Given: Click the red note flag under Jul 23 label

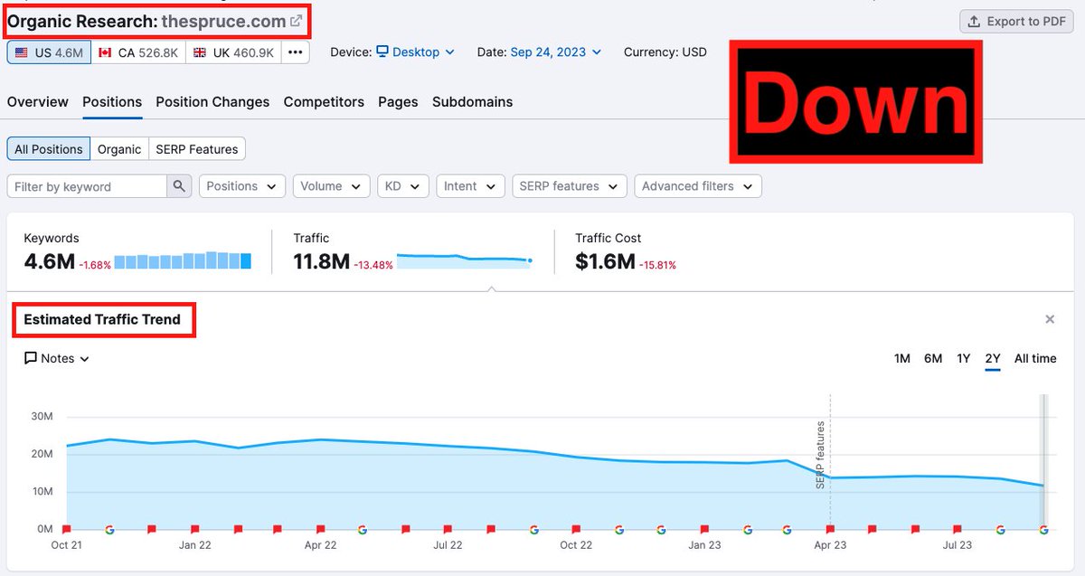Looking at the screenshot, I should 958,530.
